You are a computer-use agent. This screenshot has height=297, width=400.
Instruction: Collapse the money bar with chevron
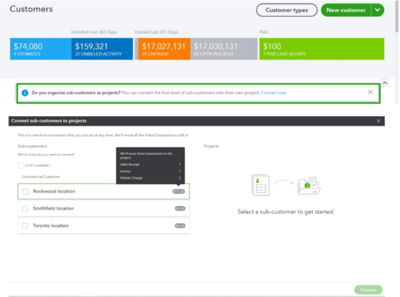[x=385, y=83]
